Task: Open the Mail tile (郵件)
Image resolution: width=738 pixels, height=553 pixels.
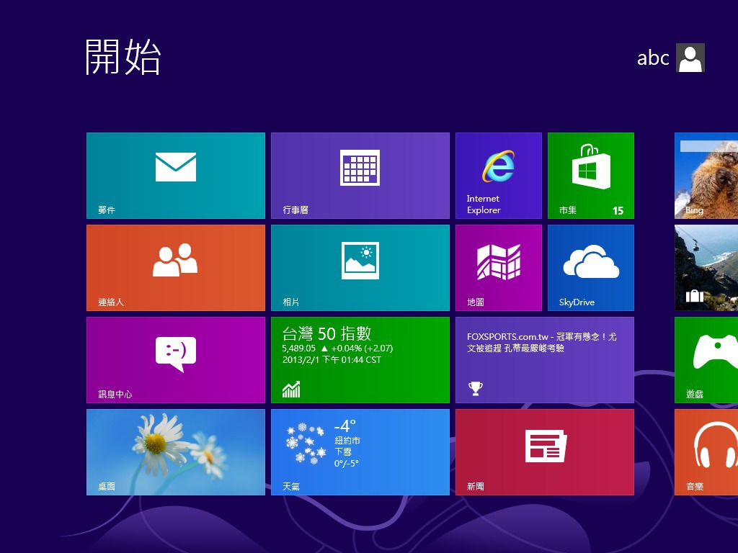Action: (176, 176)
